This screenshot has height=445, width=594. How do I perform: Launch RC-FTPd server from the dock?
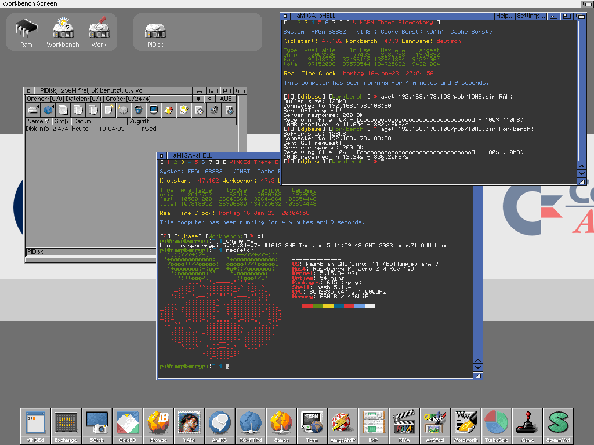(251, 425)
